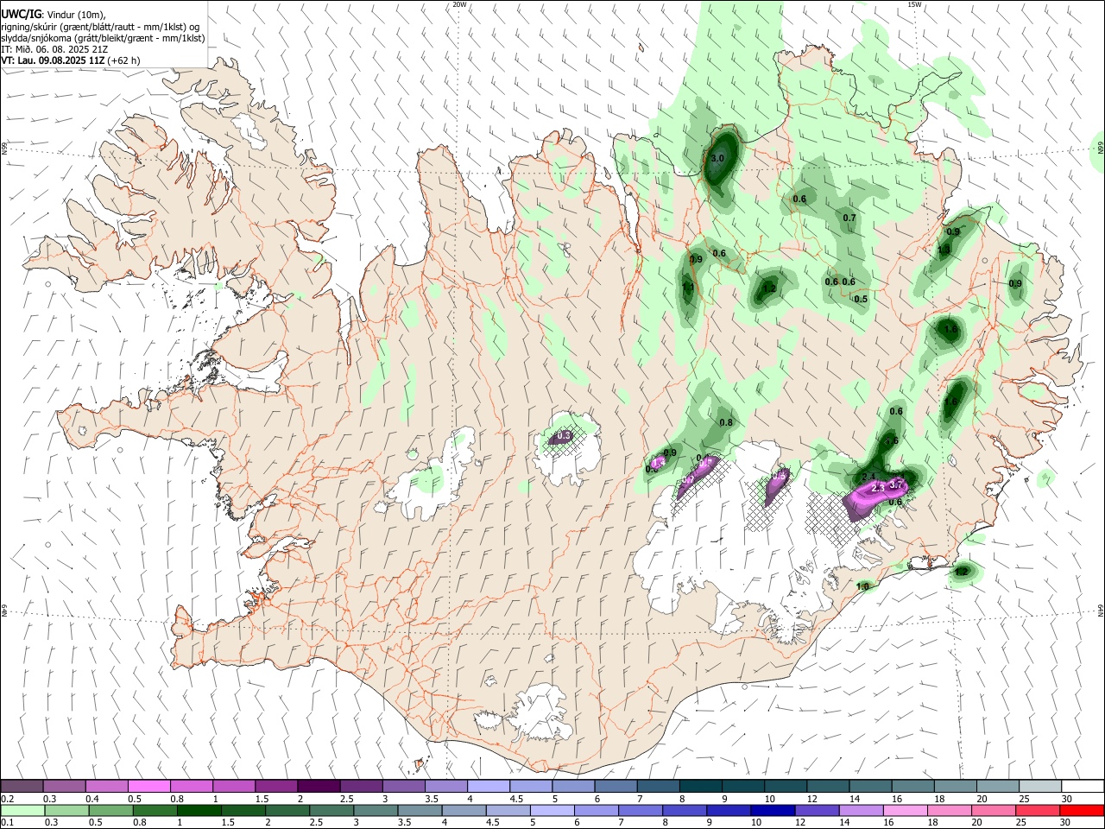
Task: Pick the red-pink 25 swatch in the lower legend
Action: tap(1038, 810)
